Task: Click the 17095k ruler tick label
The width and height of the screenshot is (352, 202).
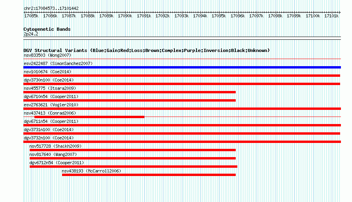Action: click(x=219, y=16)
